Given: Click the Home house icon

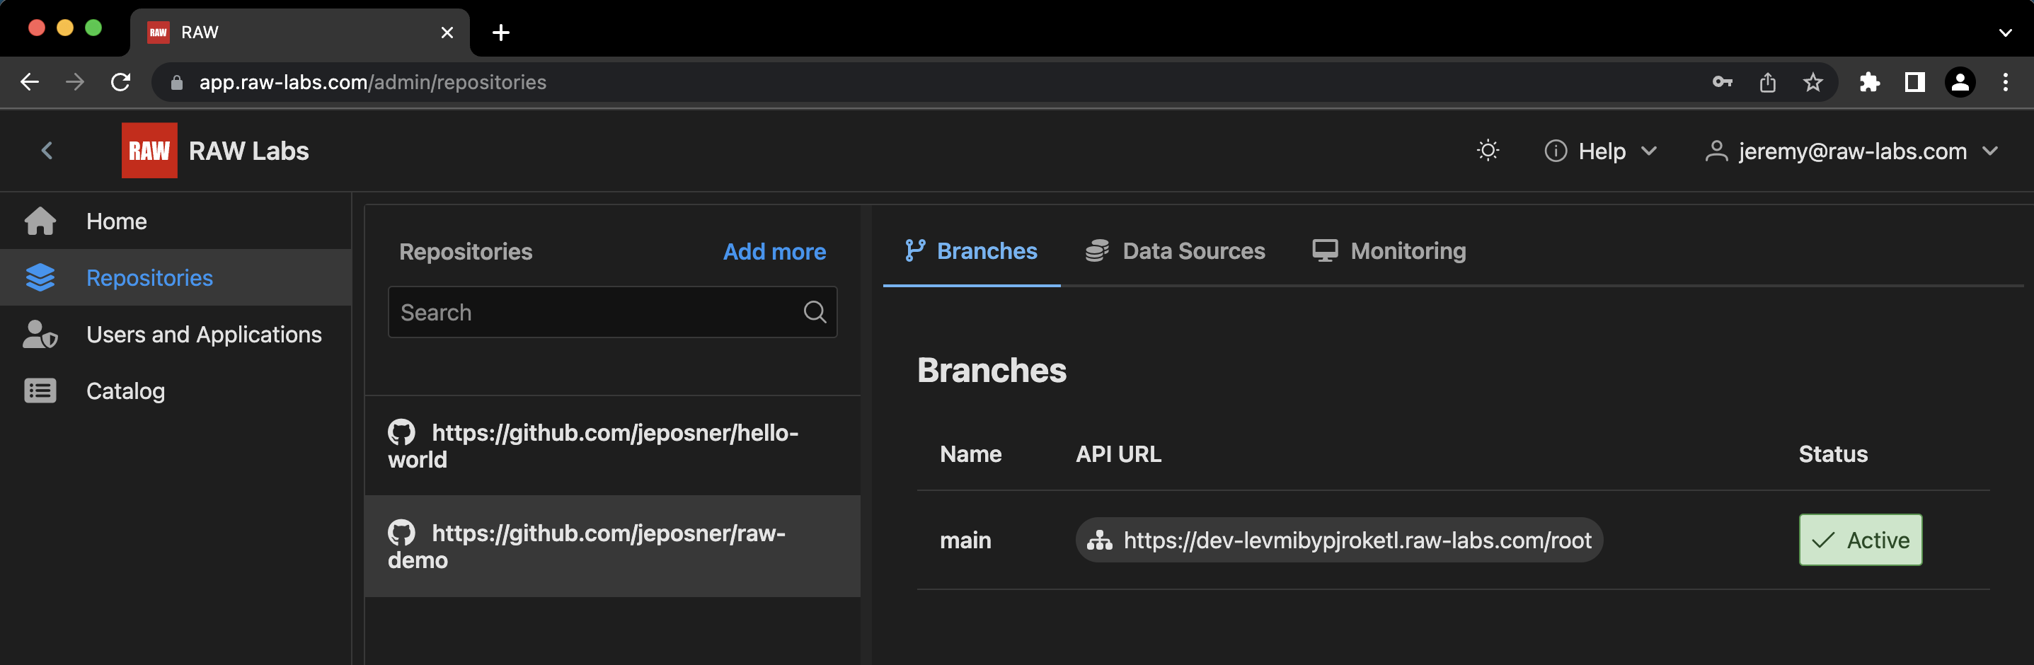Looking at the screenshot, I should click(x=40, y=221).
